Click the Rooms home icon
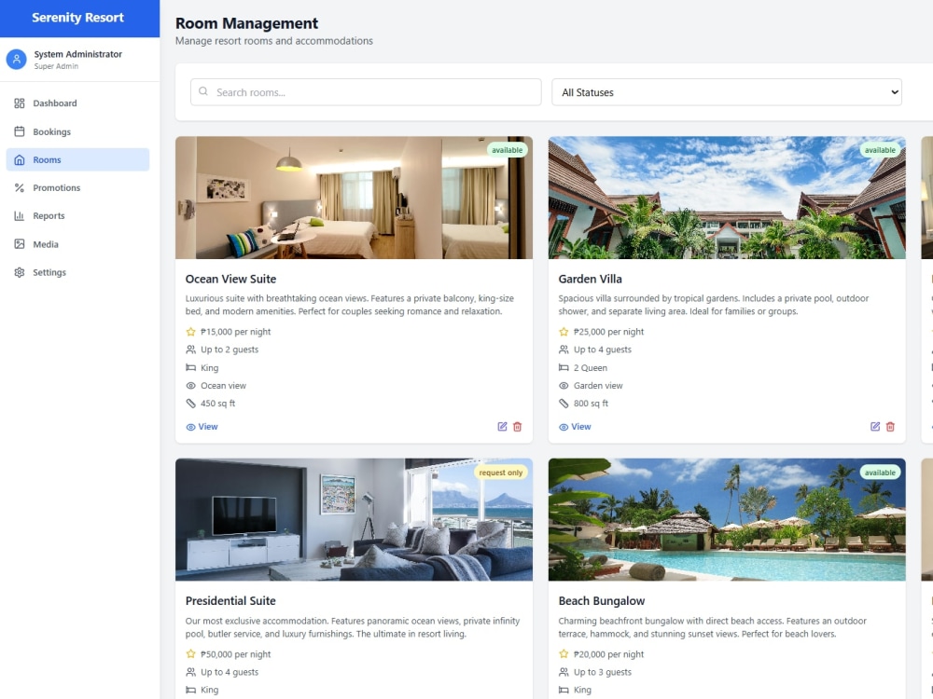The image size is (933, 699). (19, 160)
